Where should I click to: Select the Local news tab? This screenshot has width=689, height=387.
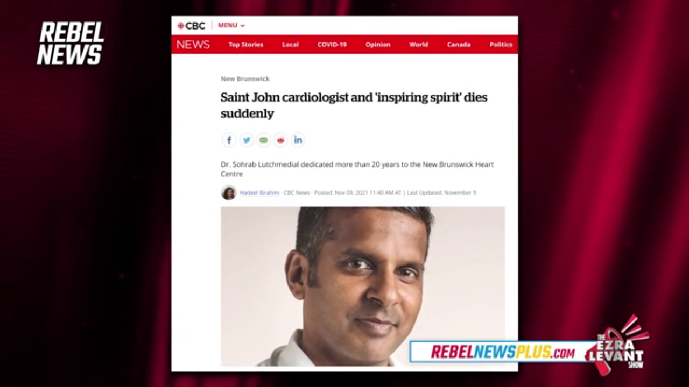[290, 45]
